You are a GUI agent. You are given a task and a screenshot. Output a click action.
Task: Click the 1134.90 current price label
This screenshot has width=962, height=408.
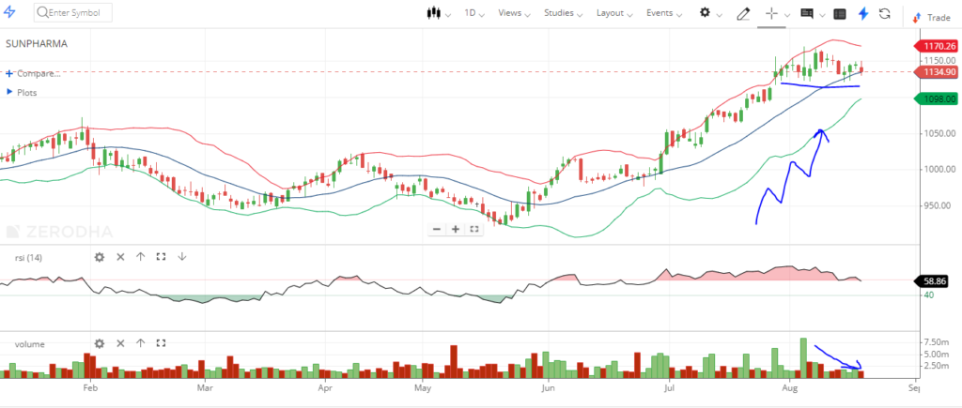click(x=936, y=71)
